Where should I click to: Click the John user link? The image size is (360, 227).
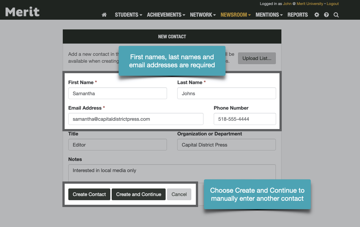point(287,4)
